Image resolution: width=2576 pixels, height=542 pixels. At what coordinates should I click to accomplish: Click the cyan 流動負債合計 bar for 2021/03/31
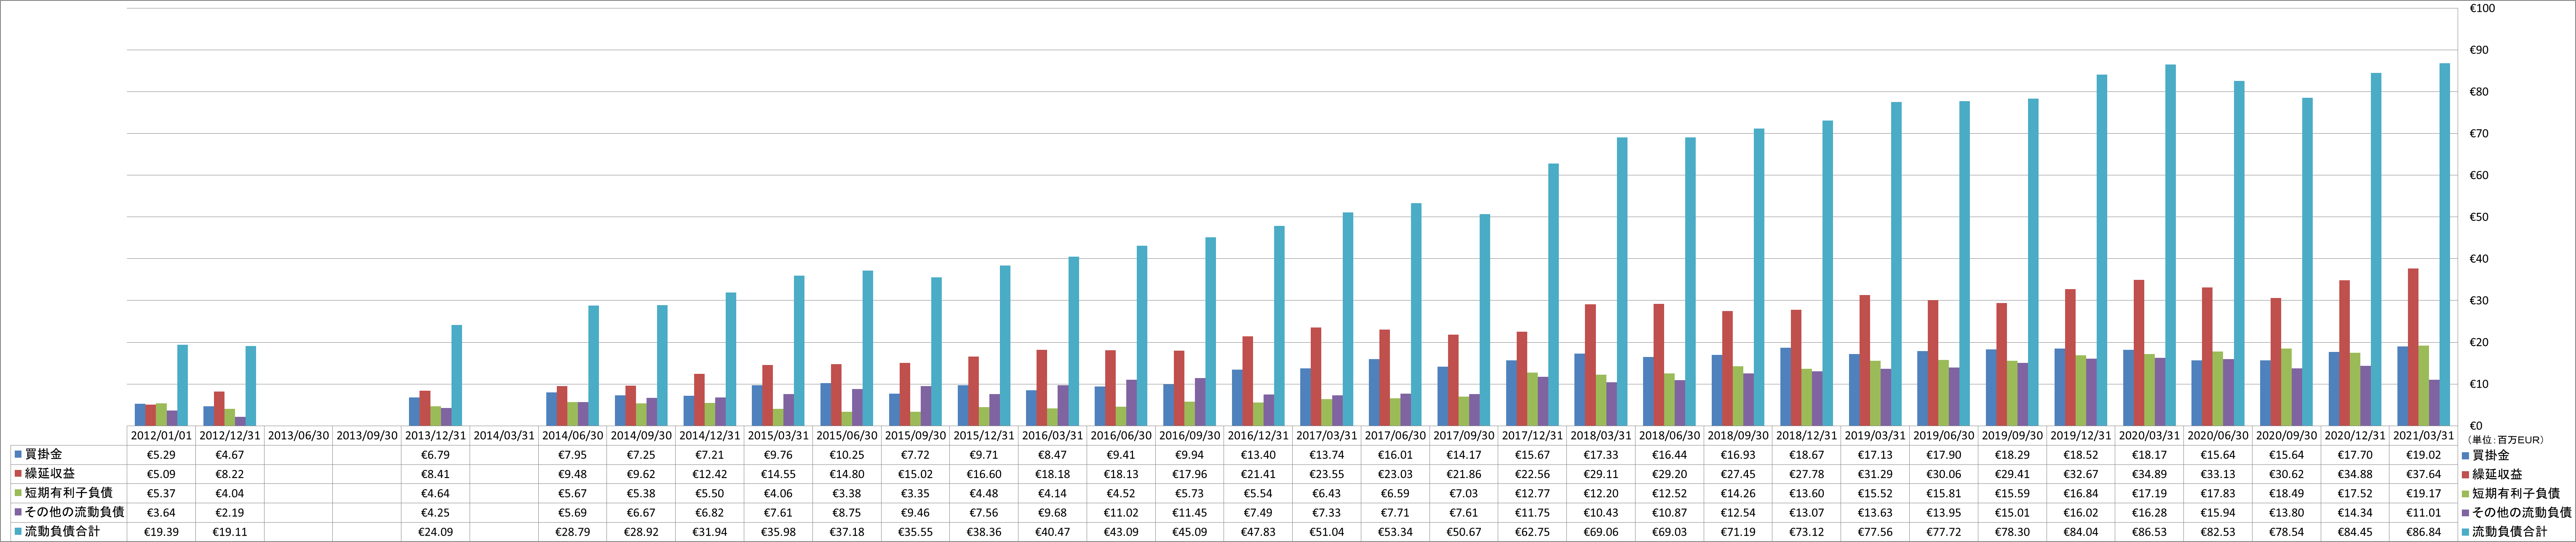(x=2444, y=245)
